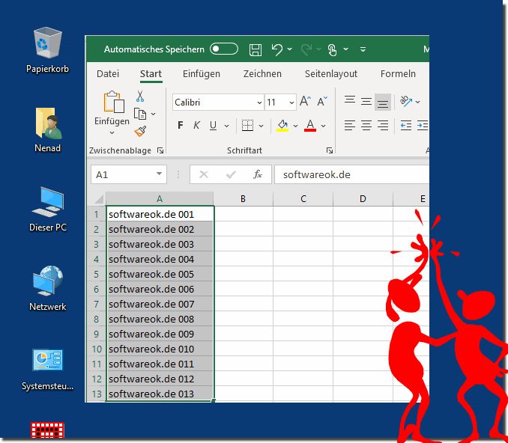508x443 pixels.
Task: Align text to top of cell
Action: 350,101
